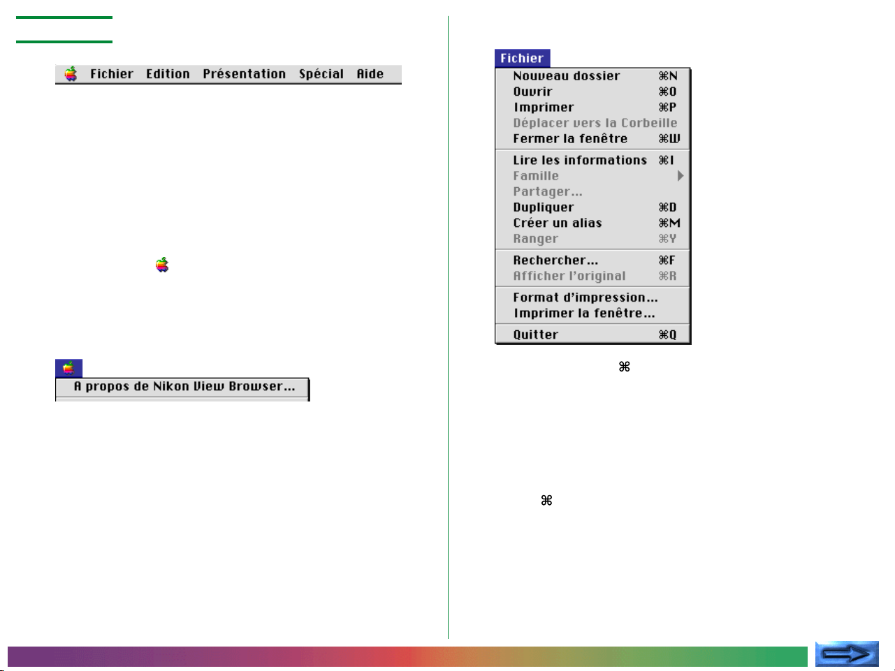Choose Quitter to exit the application

(536, 334)
